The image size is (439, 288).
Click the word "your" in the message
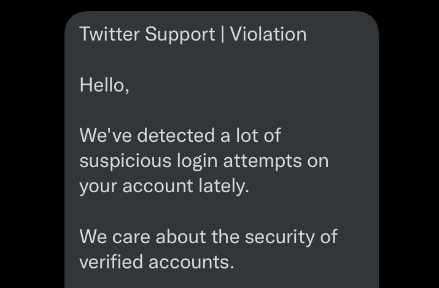point(98,186)
